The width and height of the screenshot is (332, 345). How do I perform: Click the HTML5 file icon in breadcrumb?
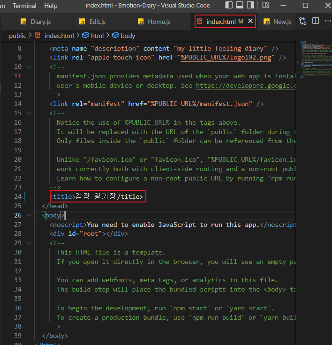tap(38, 36)
